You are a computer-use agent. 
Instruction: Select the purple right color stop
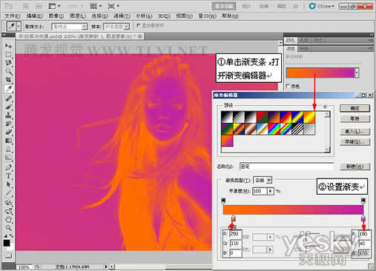coord(363,218)
